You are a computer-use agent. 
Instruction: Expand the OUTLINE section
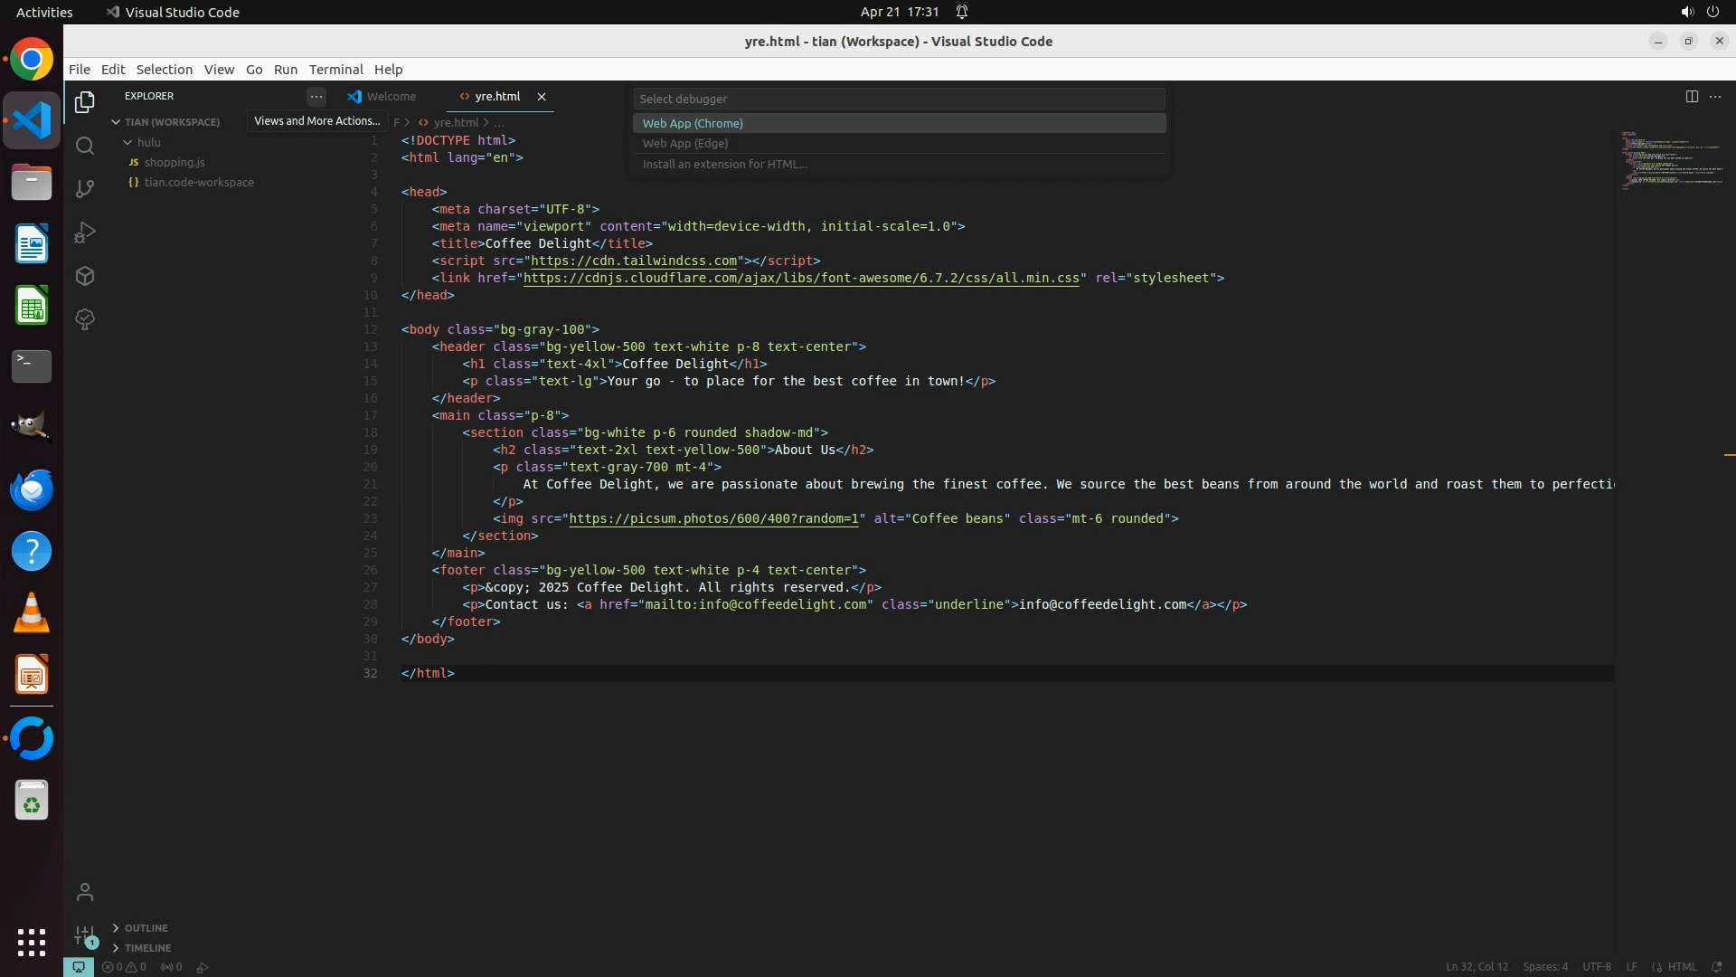pos(146,928)
